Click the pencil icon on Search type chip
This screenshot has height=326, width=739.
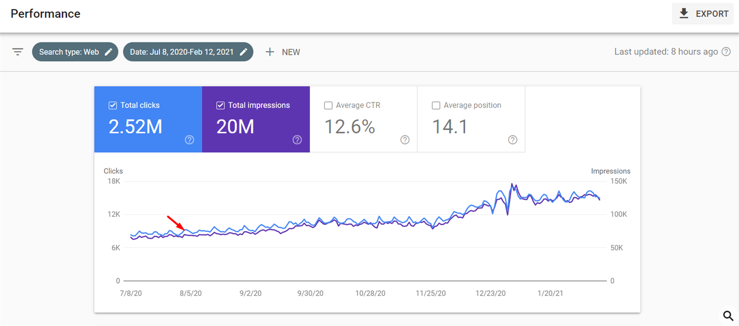109,52
